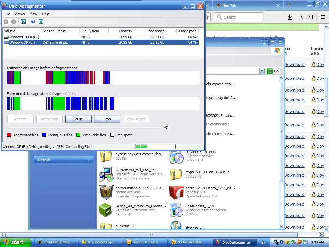Image resolution: width=329 pixels, height=247 pixels.
Task: Open the File menu in Disk Defragmenter
Action: coord(7,14)
